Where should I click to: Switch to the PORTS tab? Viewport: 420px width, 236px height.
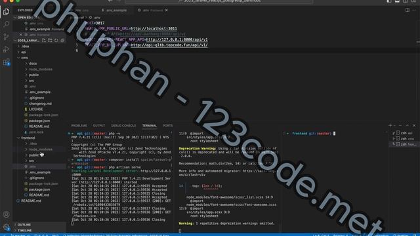[x=168, y=125]
